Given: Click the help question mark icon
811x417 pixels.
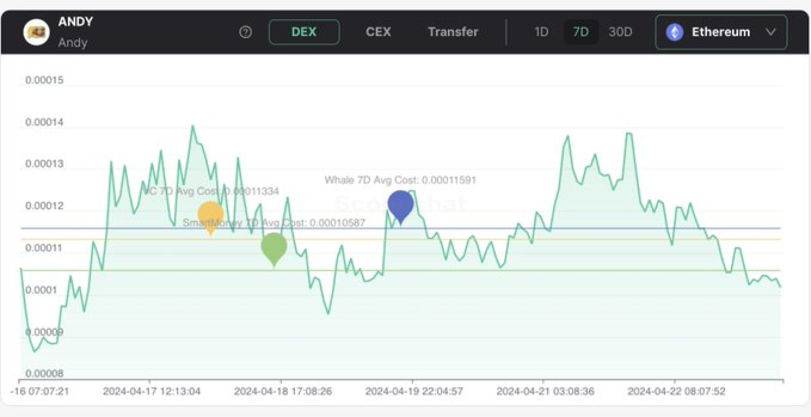Looking at the screenshot, I should coord(245,32).
